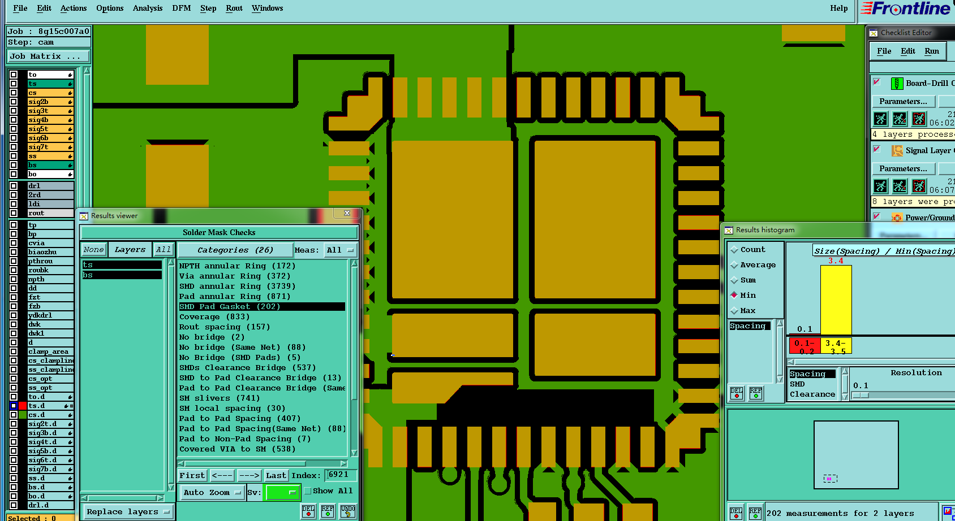955x521 pixels.
Task: Toggle Signal Layer check checkbox
Action: tap(877, 149)
